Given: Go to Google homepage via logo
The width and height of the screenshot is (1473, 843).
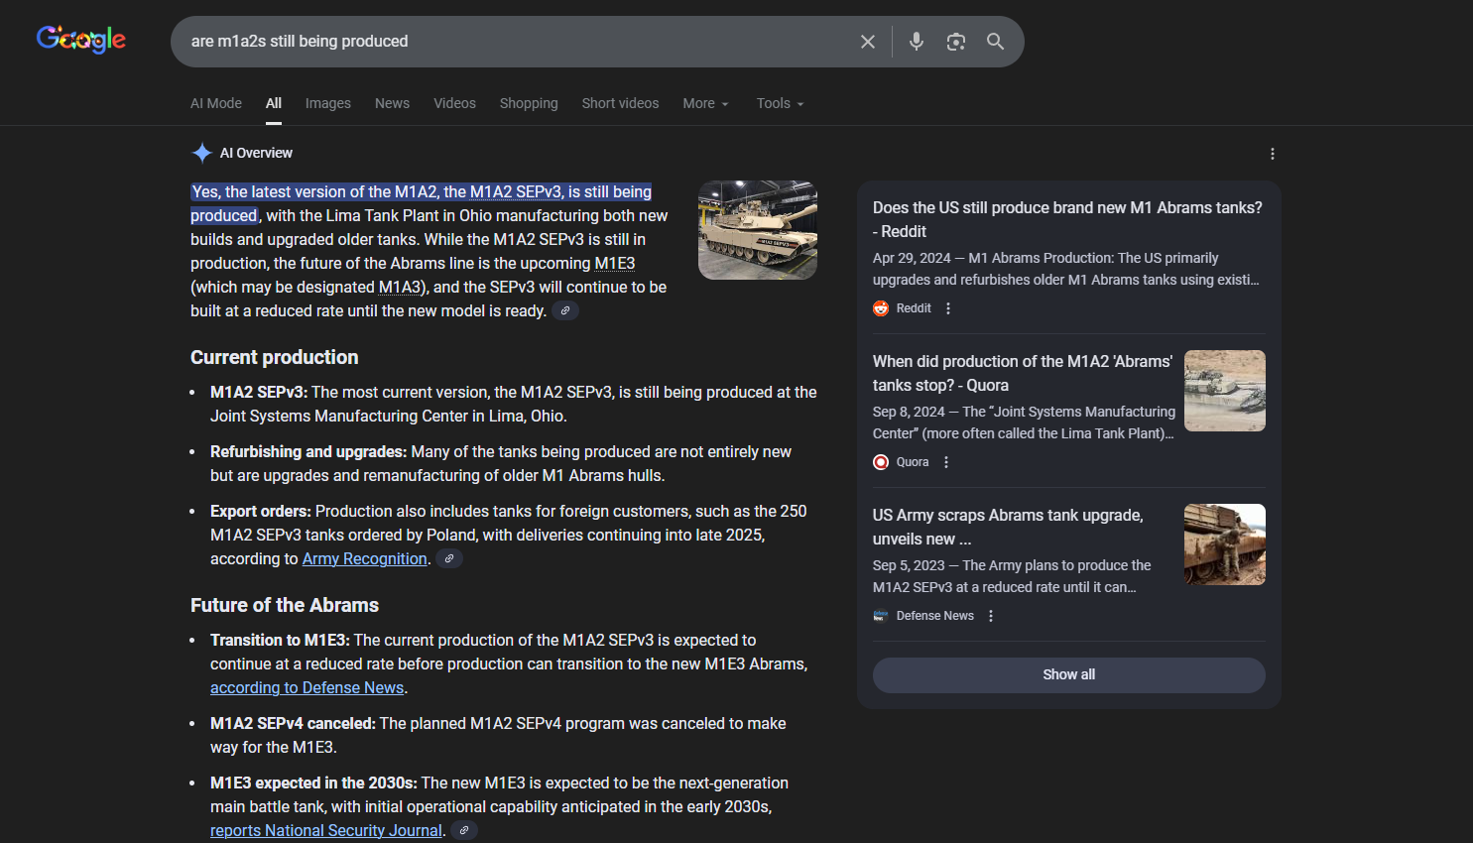Looking at the screenshot, I should point(81,40).
